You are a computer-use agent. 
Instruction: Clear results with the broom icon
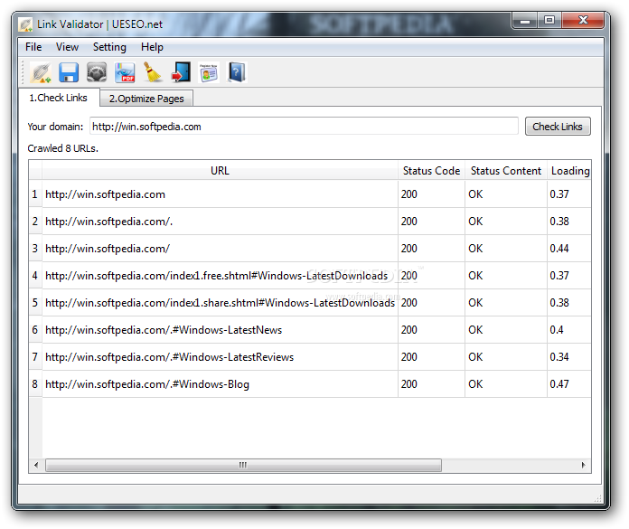[153, 73]
